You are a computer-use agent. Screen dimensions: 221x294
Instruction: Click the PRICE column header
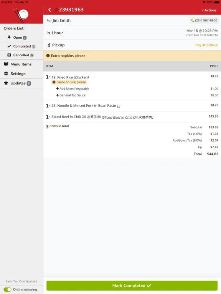214,66
